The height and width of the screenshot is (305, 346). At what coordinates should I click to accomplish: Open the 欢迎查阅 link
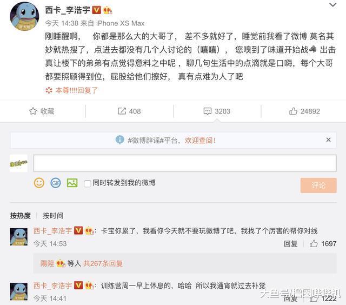200,140
